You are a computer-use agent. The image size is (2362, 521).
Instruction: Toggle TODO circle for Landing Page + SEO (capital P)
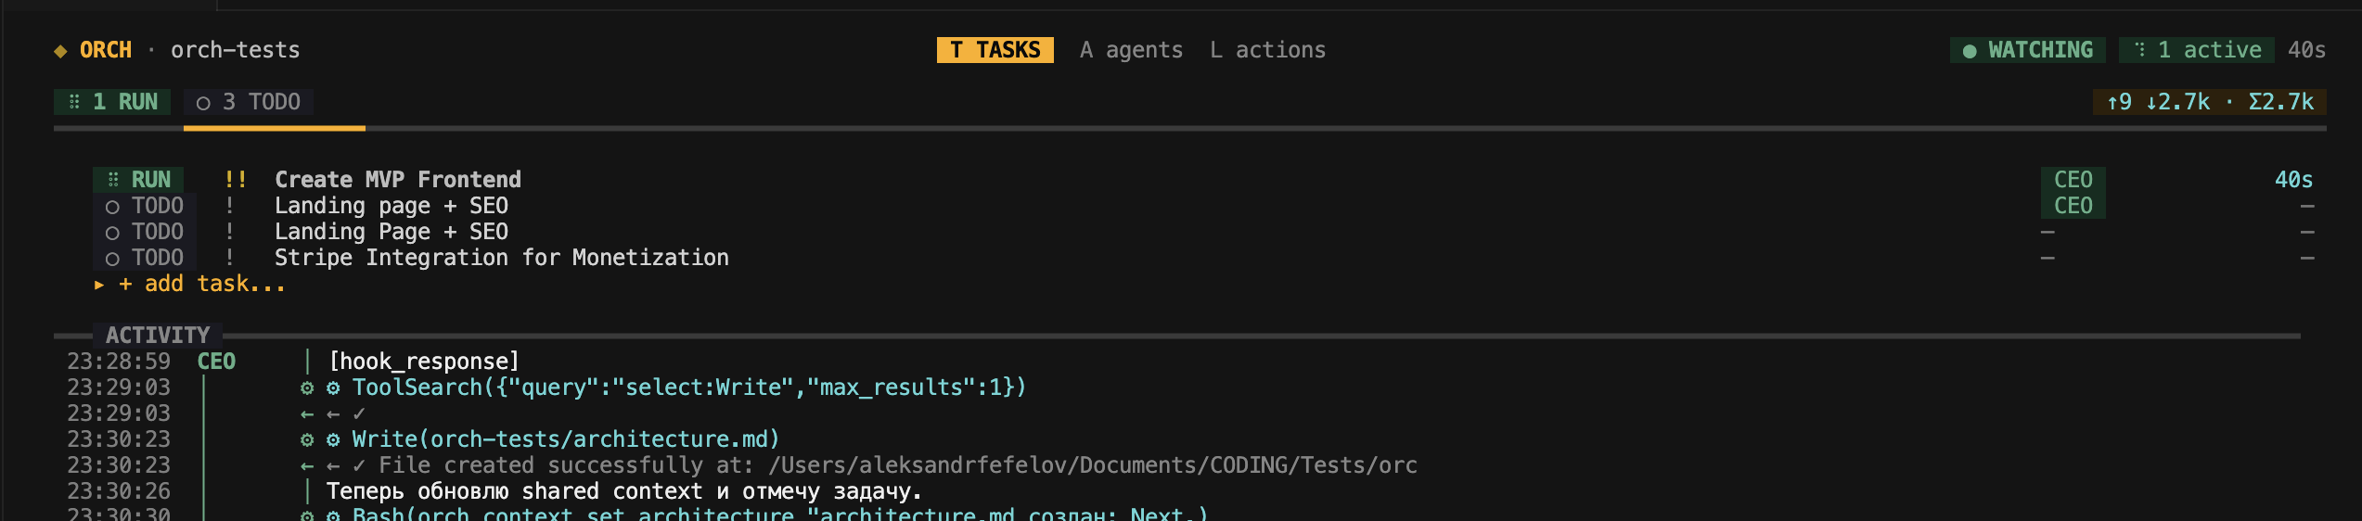coord(112,232)
